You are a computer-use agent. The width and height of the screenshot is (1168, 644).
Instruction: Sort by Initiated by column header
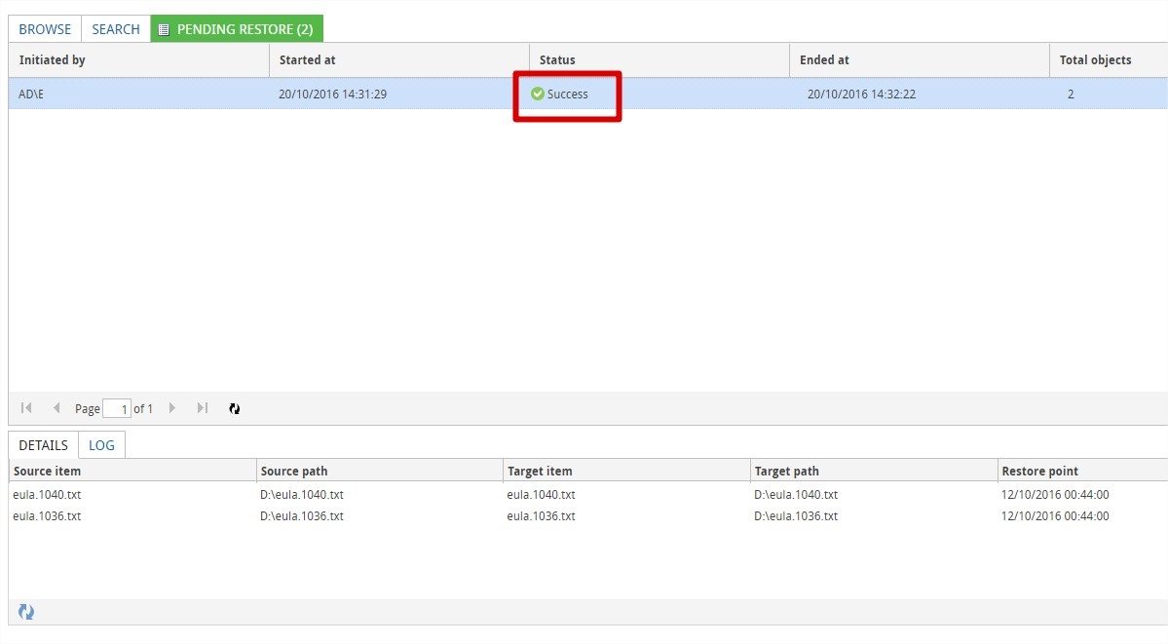52,60
